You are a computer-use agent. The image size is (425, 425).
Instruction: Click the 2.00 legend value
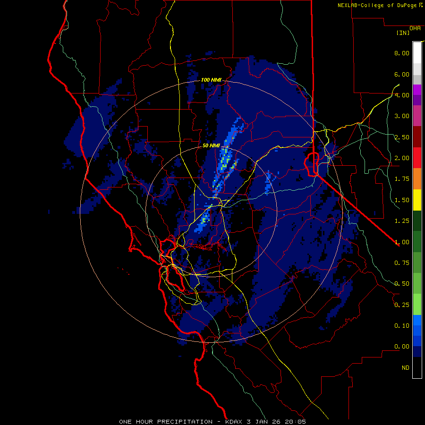(x=402, y=158)
